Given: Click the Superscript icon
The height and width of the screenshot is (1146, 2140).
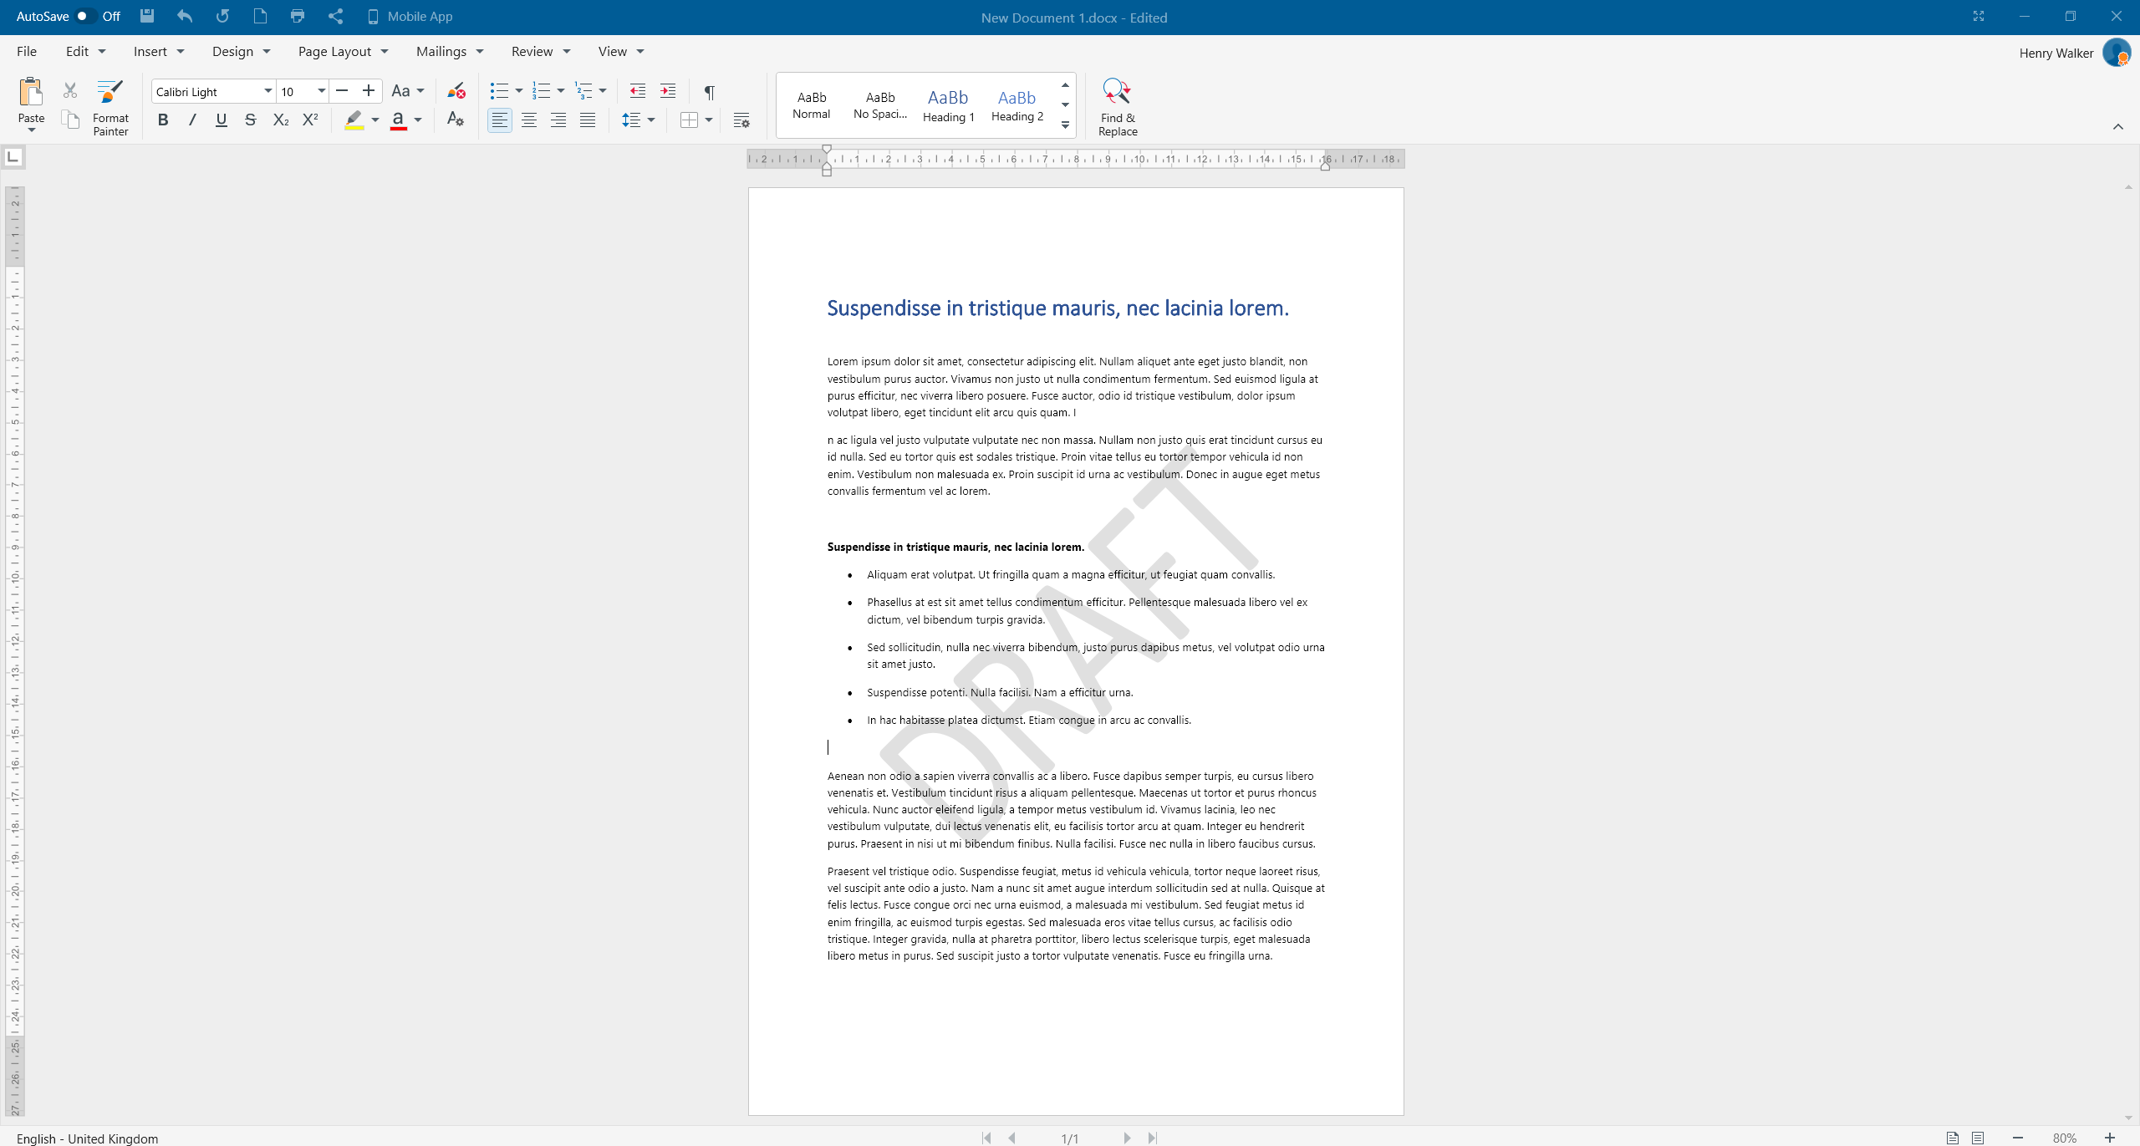Looking at the screenshot, I should point(310,120).
